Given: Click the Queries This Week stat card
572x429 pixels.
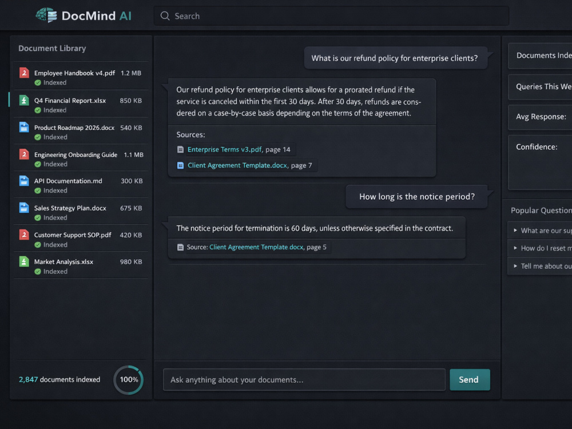Looking at the screenshot, I should 540,87.
